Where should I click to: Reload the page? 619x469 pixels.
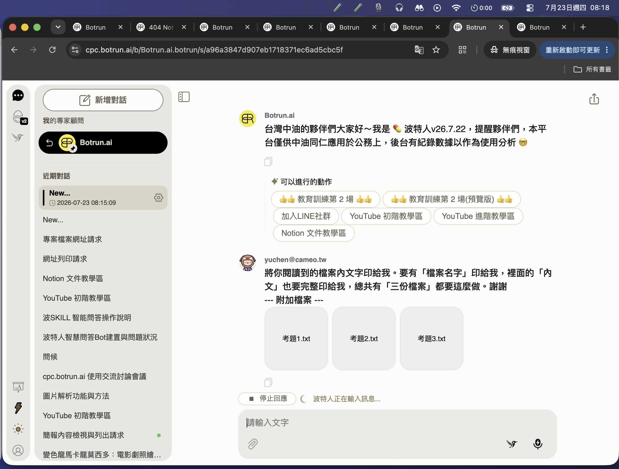[x=52, y=50]
